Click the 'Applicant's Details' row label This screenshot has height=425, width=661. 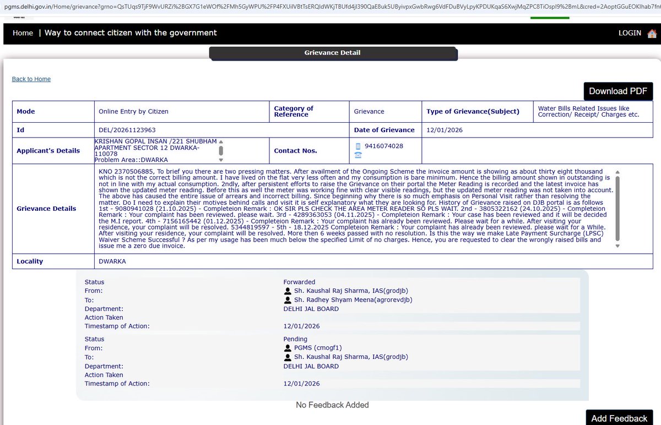tap(48, 150)
